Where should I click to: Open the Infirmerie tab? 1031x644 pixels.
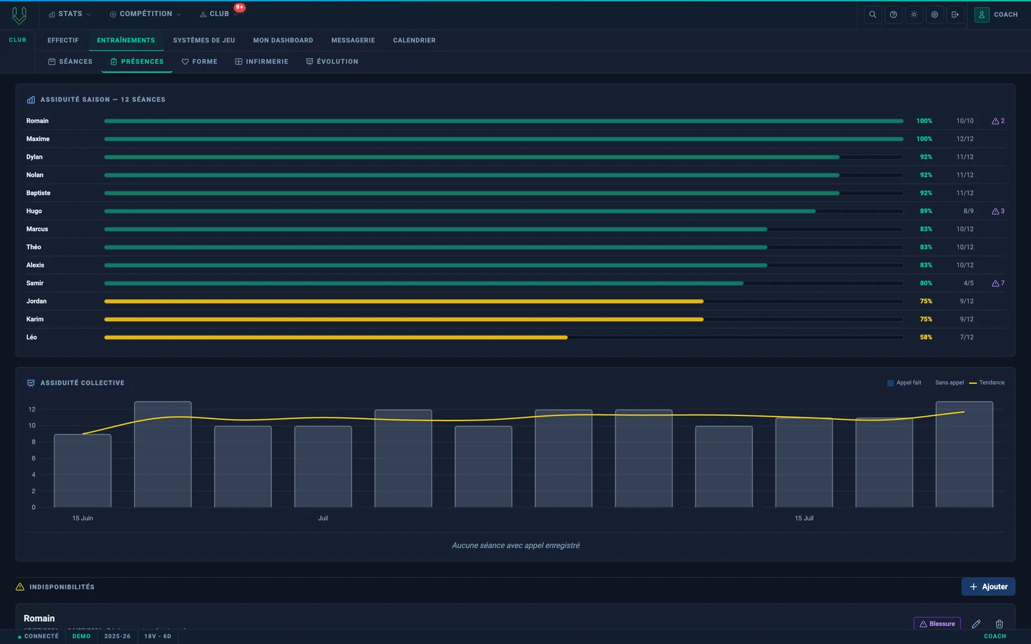[262, 62]
